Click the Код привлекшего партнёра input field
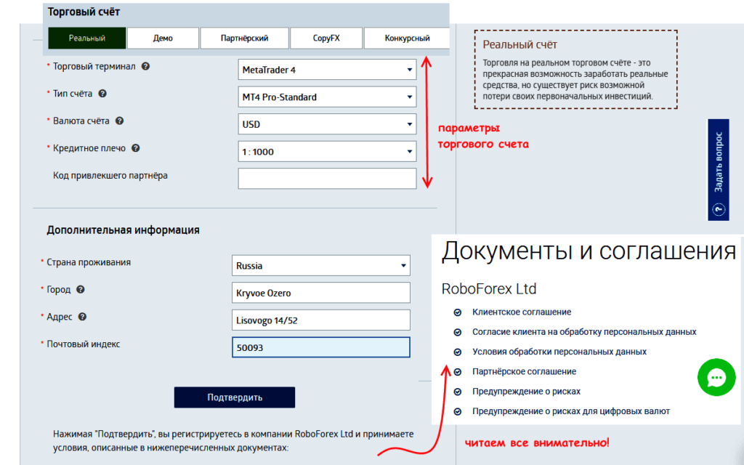Screen dimensions: 744x465 click(327, 179)
